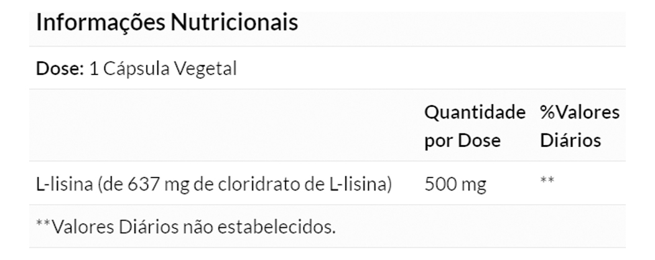Select the word Informações in the title
655x260 pixels.
tap(100, 22)
